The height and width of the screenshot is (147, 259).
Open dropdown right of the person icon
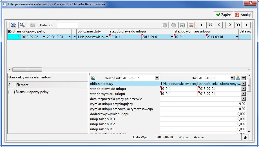(x=244, y=78)
